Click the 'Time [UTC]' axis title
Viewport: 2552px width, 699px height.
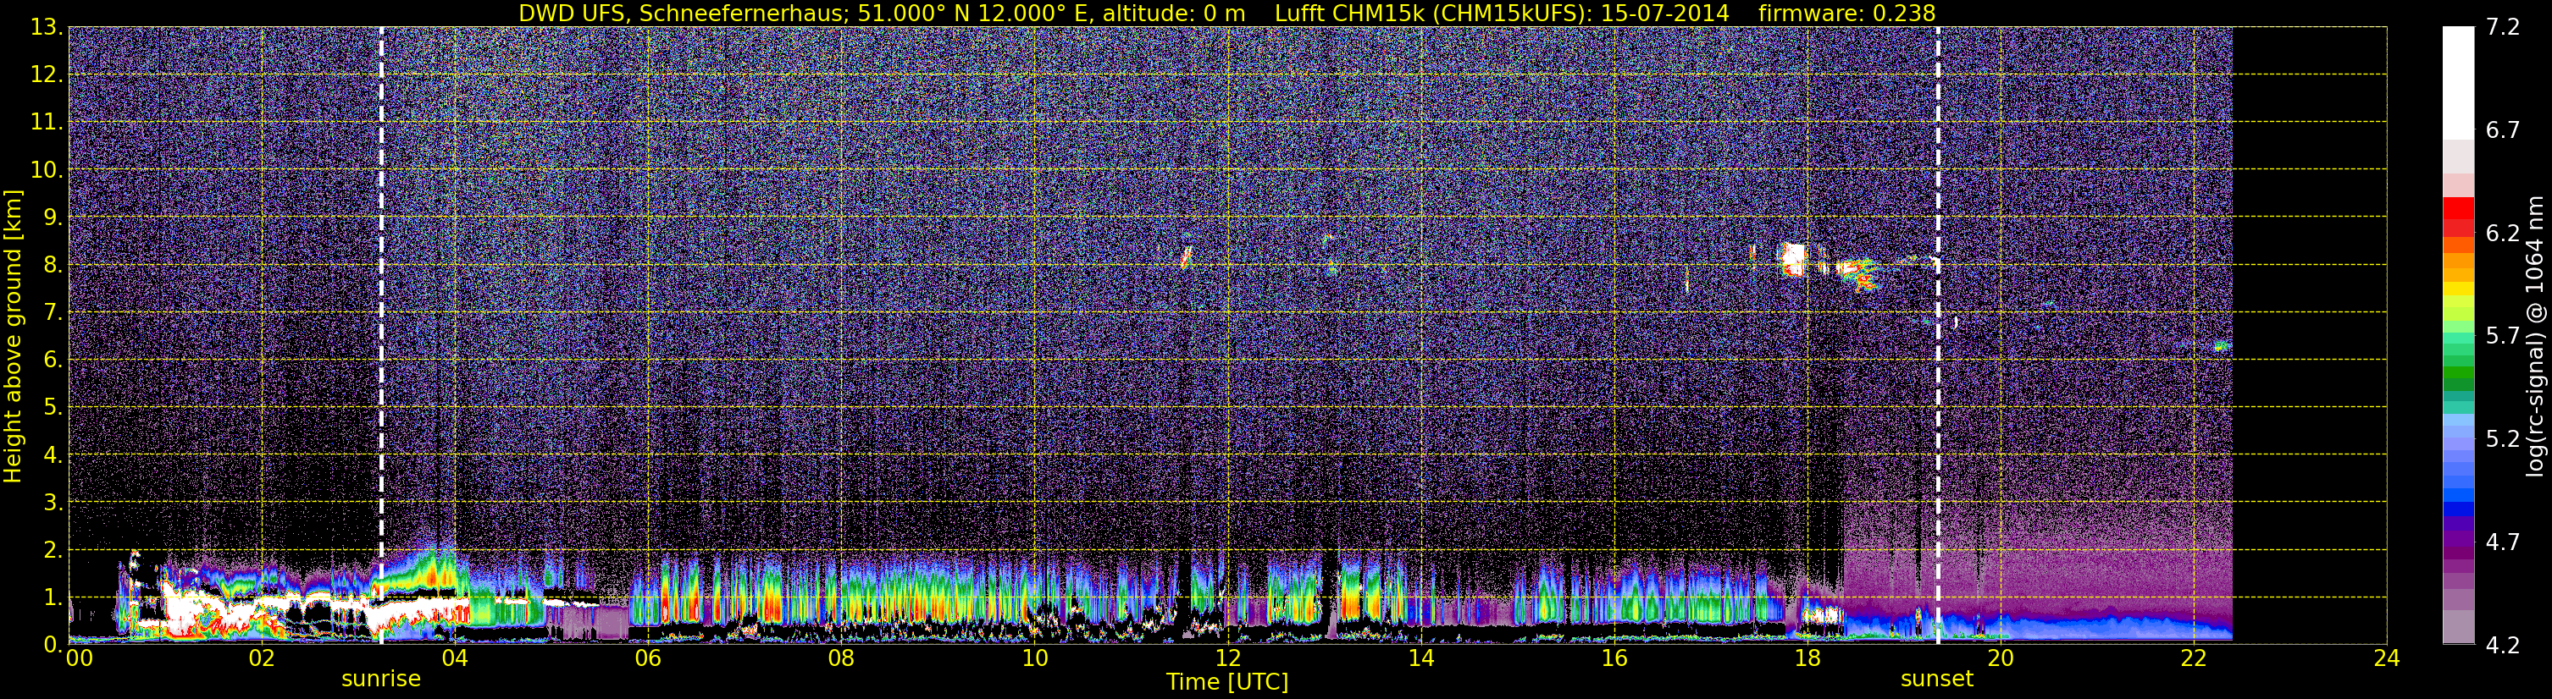point(1227,682)
